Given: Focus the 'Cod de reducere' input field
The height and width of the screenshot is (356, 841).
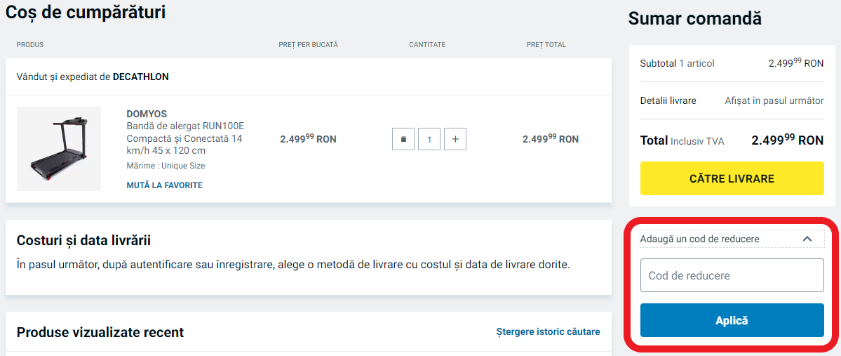Looking at the screenshot, I should (732, 275).
